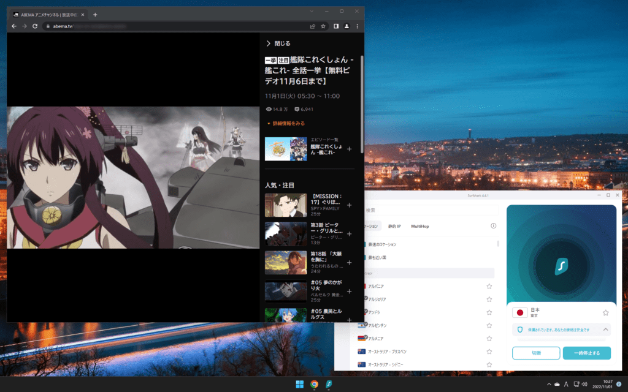
Task: Favorite アルメニア with star
Action: point(489,339)
